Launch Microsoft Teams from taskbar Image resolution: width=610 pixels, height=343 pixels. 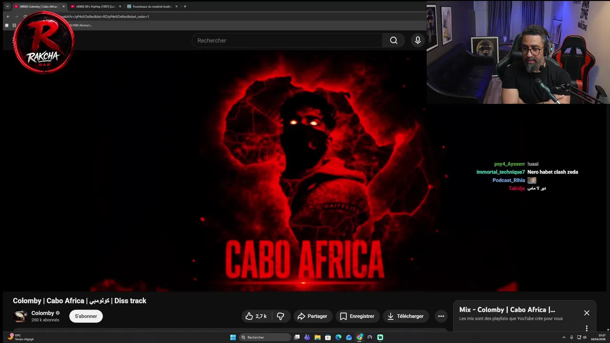tap(307, 337)
